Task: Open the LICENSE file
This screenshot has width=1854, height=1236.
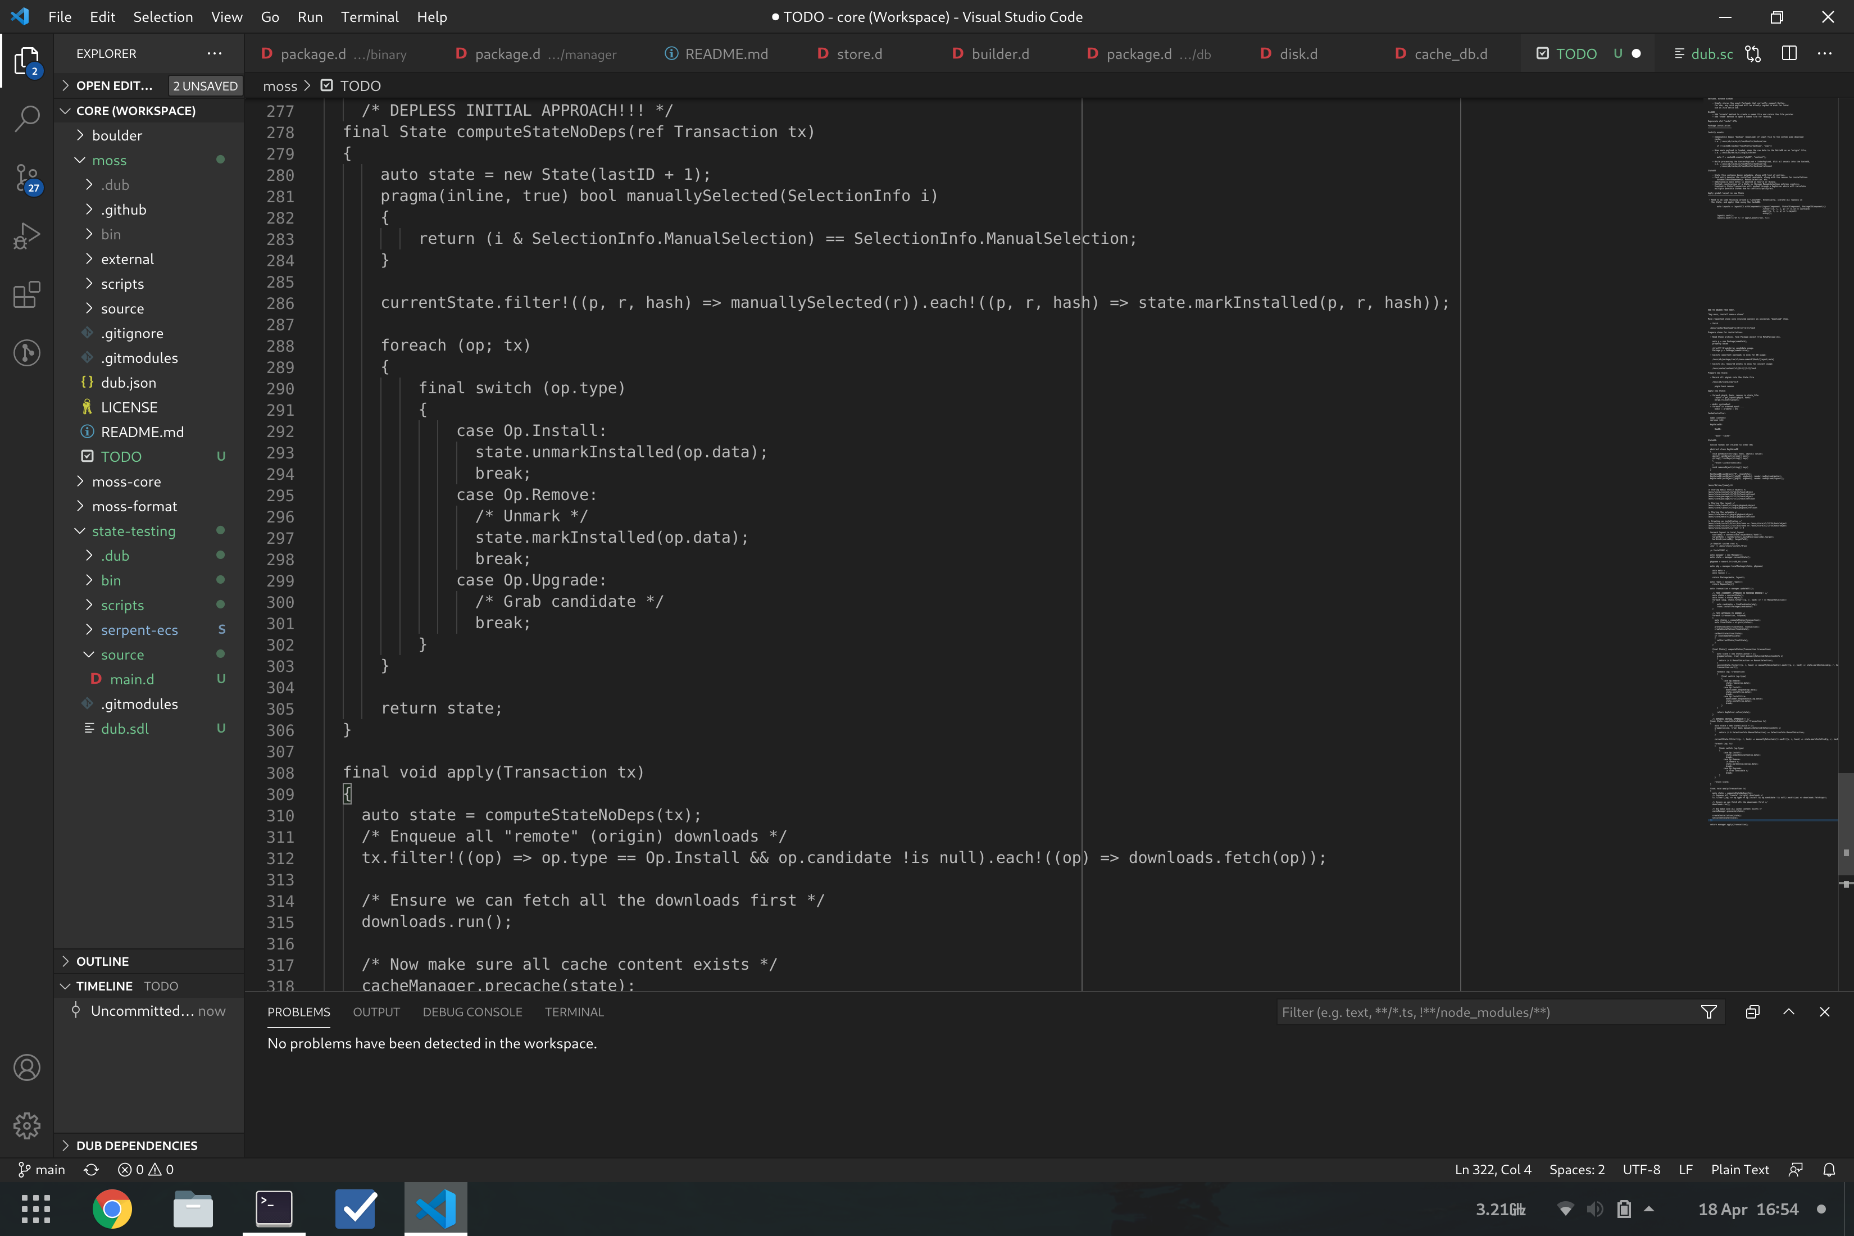Action: (x=149, y=407)
